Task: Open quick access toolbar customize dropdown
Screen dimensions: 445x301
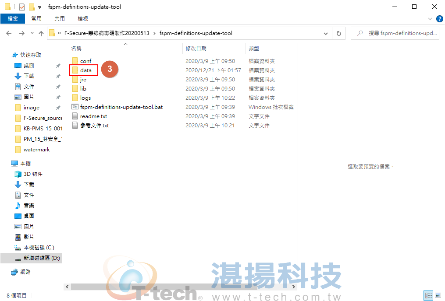Action: (x=39, y=7)
